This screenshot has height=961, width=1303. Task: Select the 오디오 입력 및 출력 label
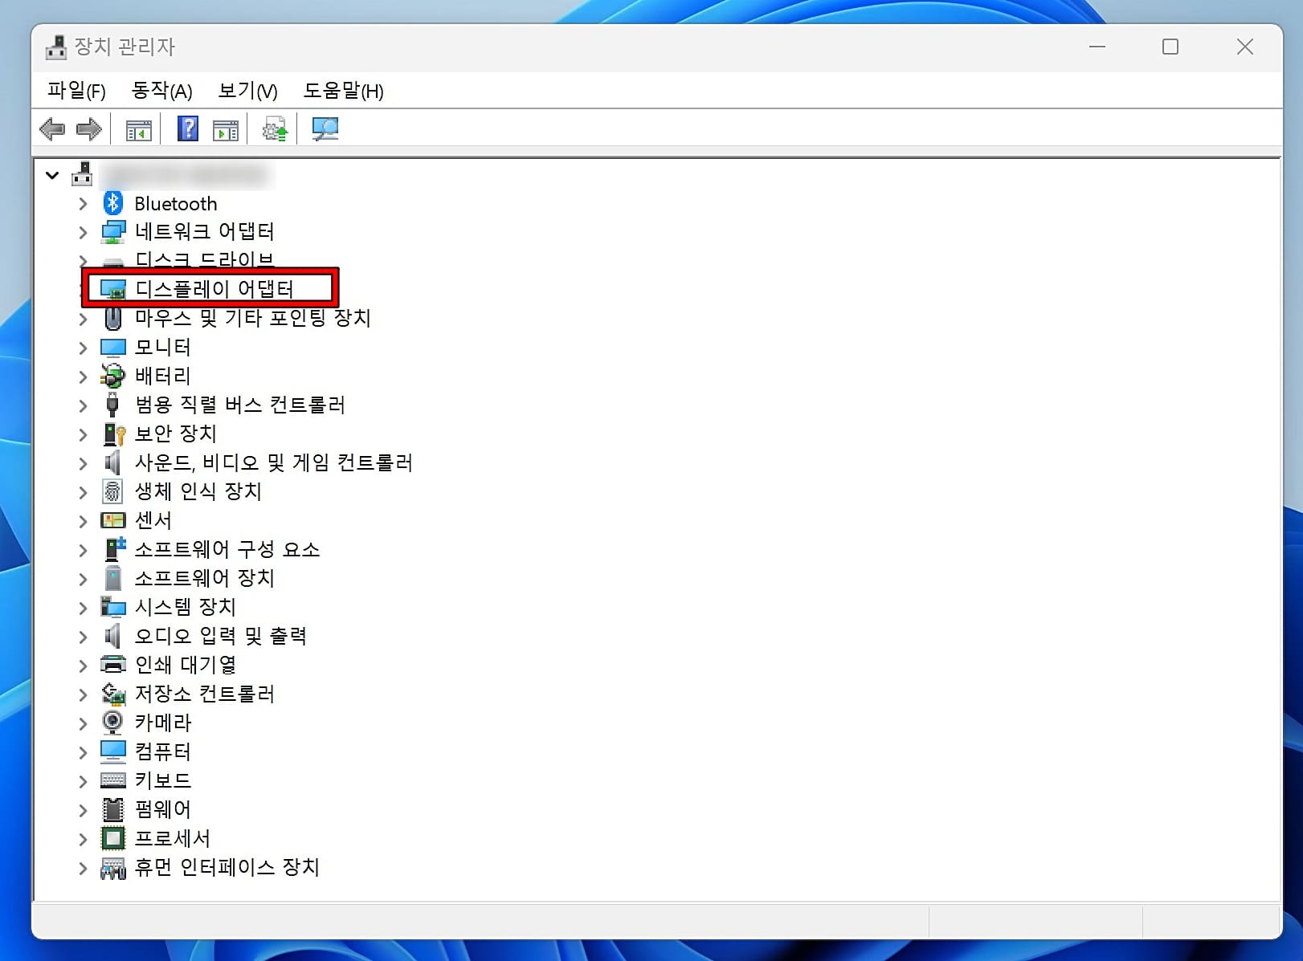221,636
